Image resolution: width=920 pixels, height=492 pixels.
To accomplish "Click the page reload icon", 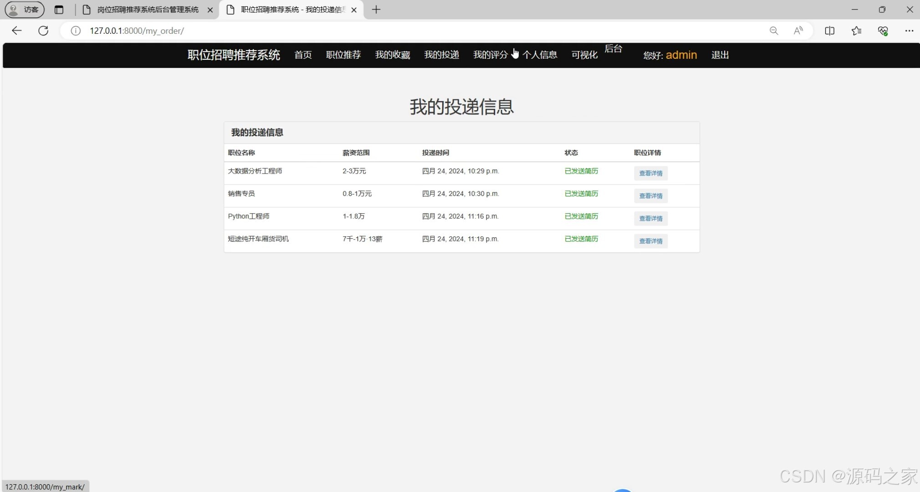I will click(x=43, y=31).
